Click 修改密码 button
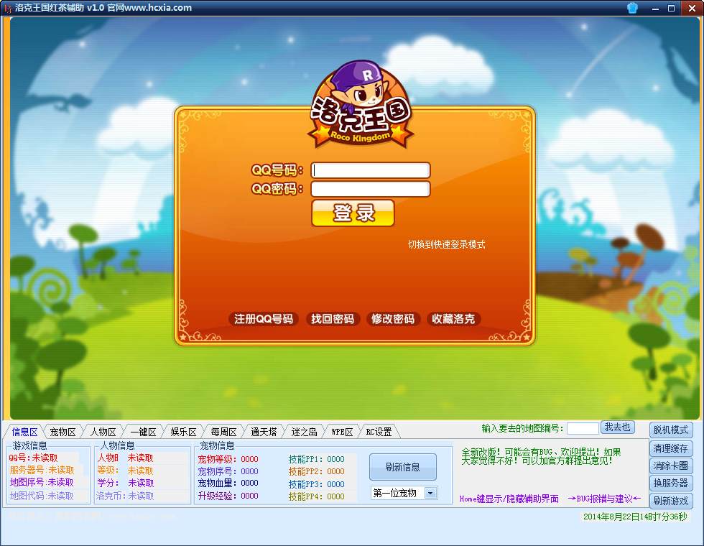 click(393, 319)
